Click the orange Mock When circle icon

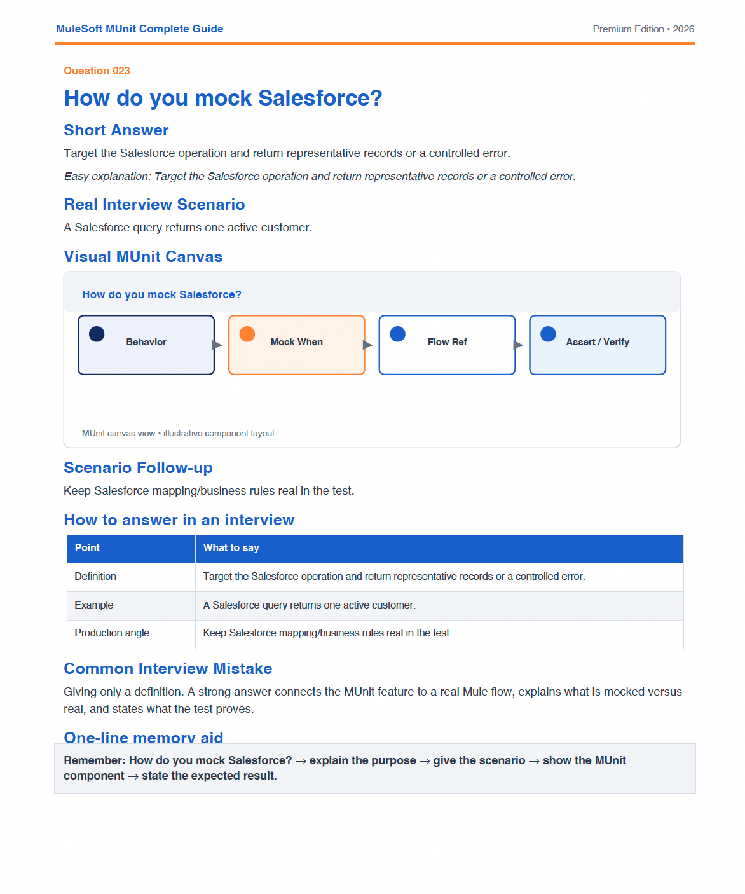(247, 334)
